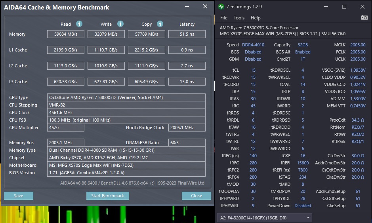372x223 pixels.
Task: Click the Close button in AIDA64
Action: [x=196, y=196]
